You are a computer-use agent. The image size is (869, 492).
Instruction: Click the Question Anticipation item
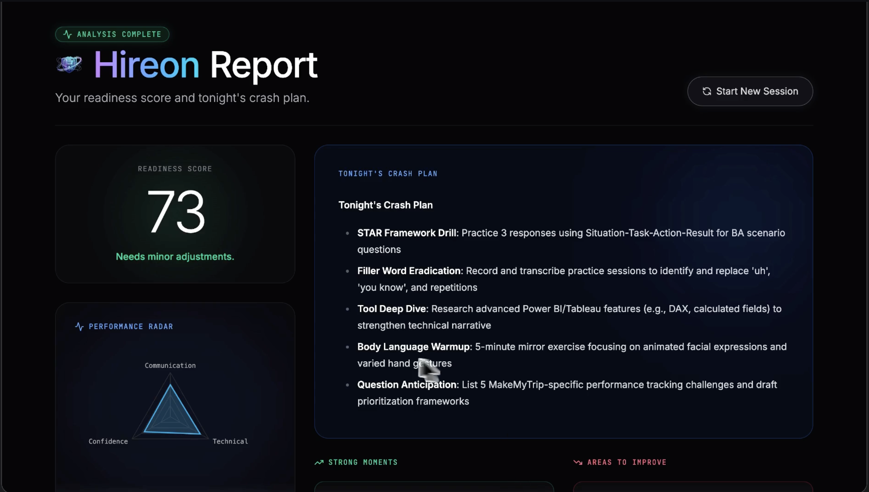coord(406,384)
